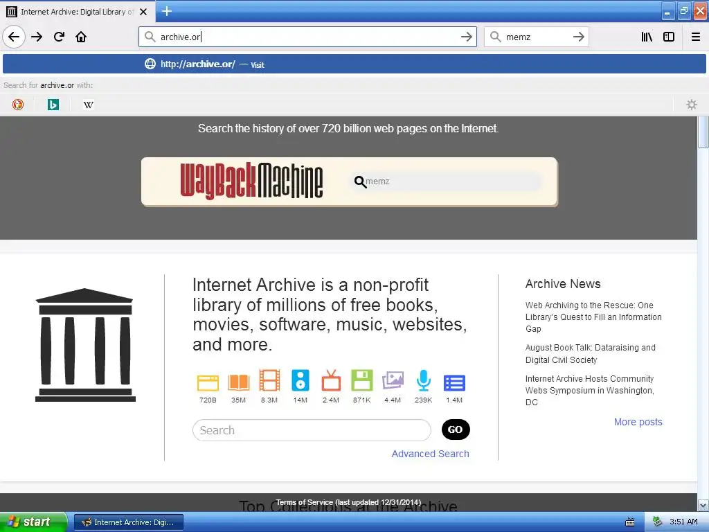Focus the archive.or address bar field
The width and height of the screenshot is (709, 532).
307,37
